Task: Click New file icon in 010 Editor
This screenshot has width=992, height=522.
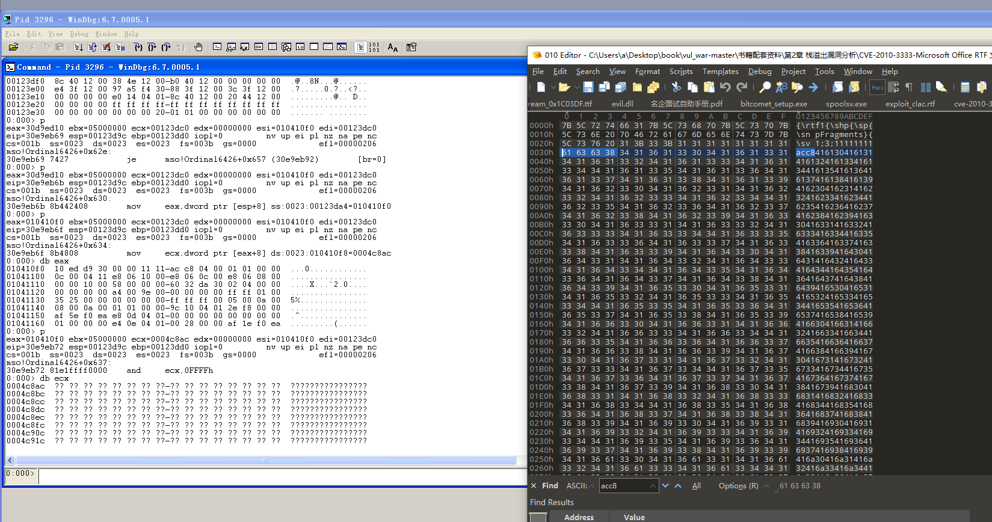Action: click(541, 87)
